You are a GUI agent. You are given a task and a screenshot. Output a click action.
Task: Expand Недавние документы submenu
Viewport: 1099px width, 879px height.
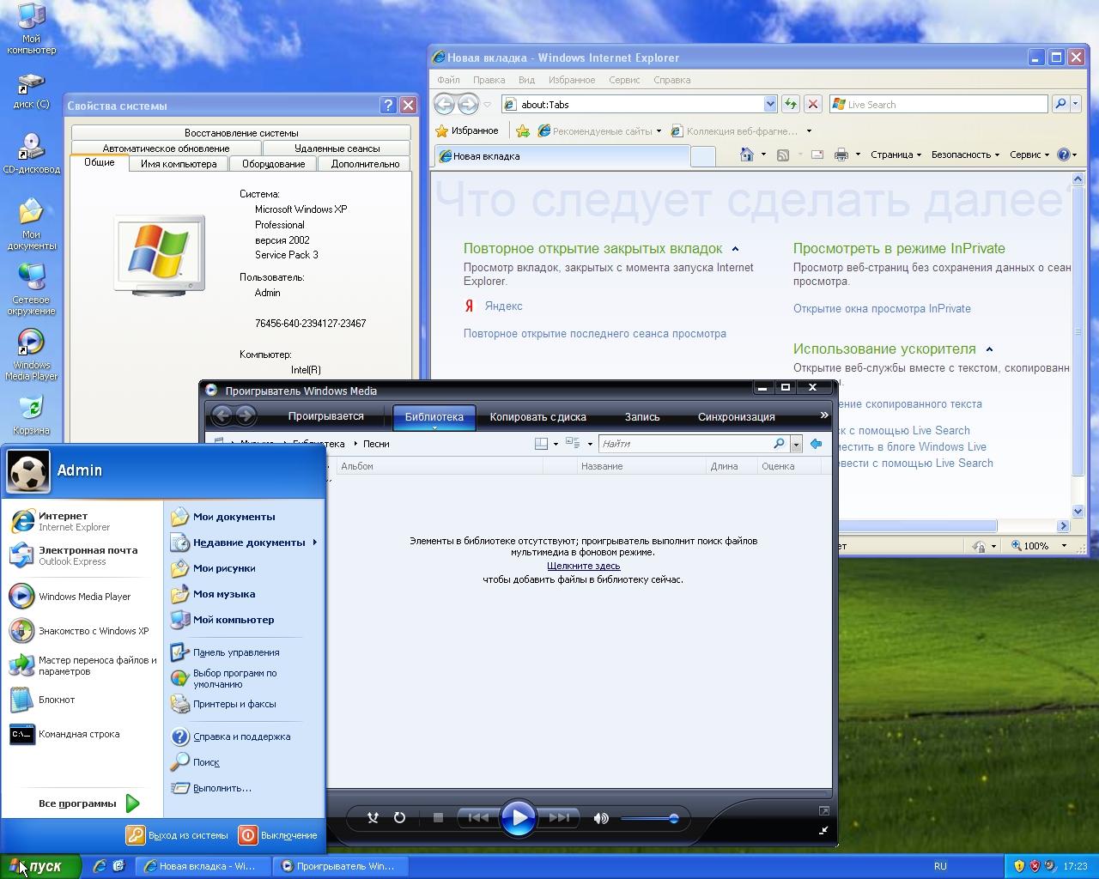click(244, 543)
